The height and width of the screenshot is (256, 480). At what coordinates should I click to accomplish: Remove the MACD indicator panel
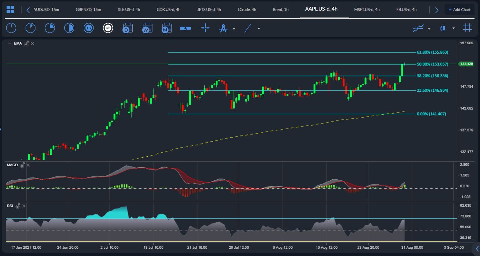(x=28, y=165)
